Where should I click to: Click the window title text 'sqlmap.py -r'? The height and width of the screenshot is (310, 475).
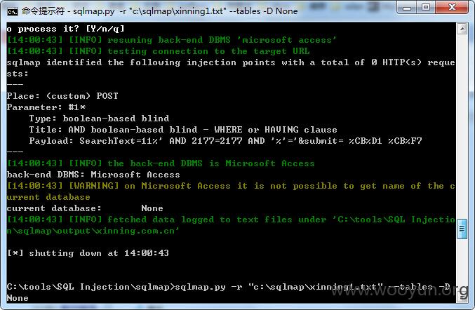[x=100, y=11]
